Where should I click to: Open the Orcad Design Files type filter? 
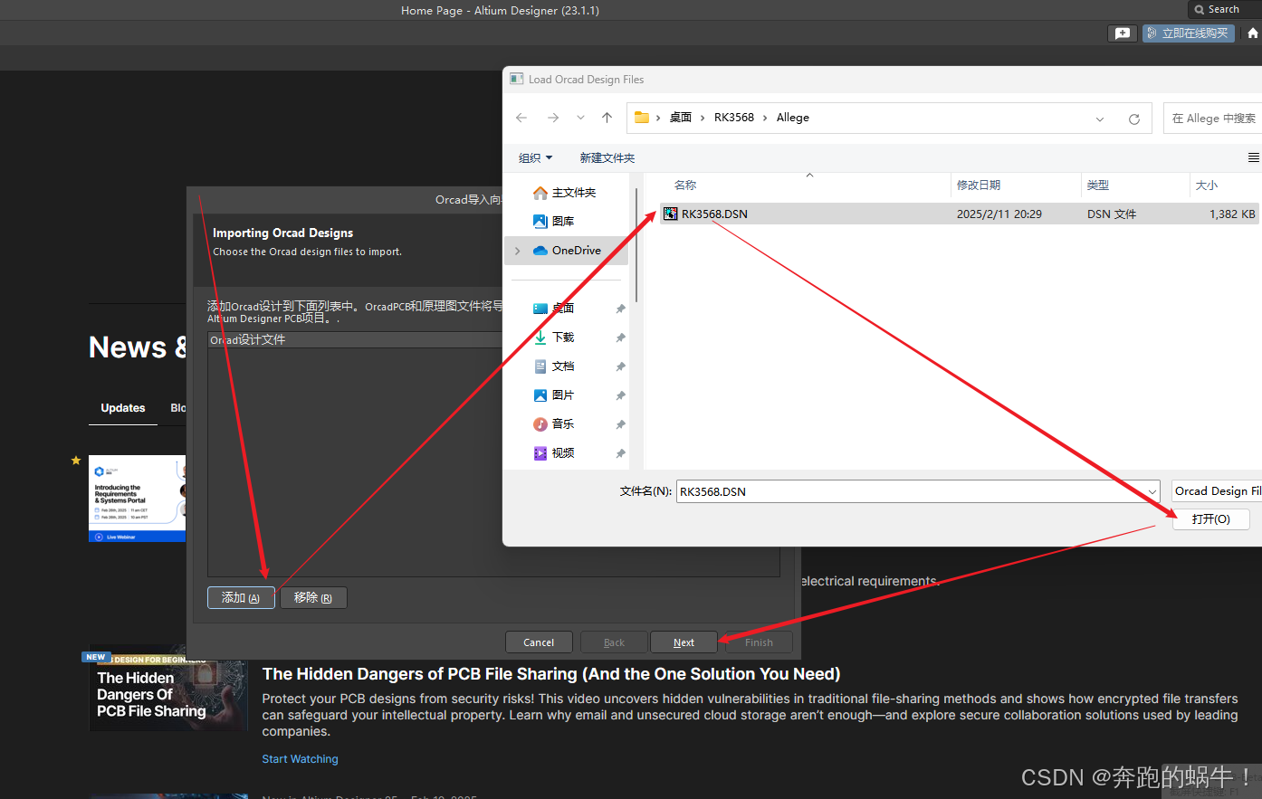coord(1217,491)
